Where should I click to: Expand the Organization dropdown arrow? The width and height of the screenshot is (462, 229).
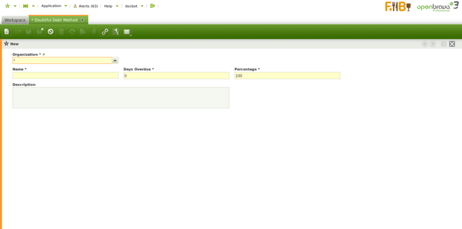115,60
